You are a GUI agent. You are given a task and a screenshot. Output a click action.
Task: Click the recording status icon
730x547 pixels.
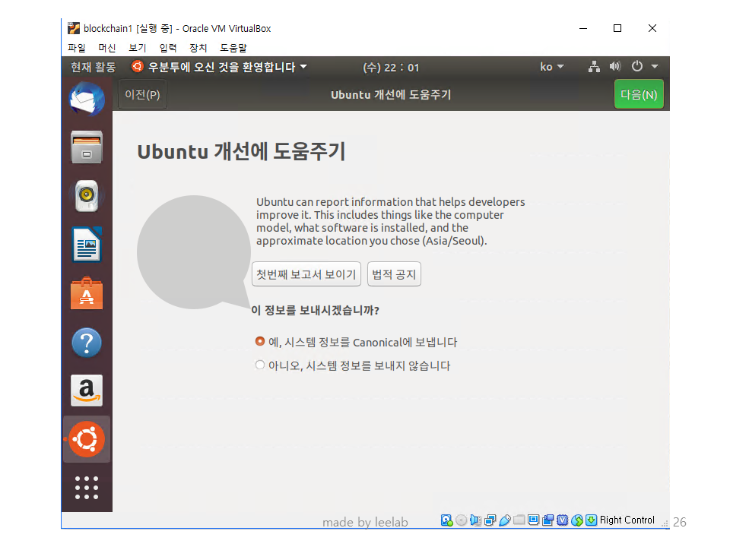pyautogui.click(x=548, y=520)
